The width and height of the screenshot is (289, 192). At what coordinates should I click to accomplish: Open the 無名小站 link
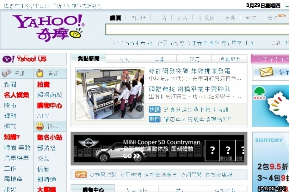[50, 137]
